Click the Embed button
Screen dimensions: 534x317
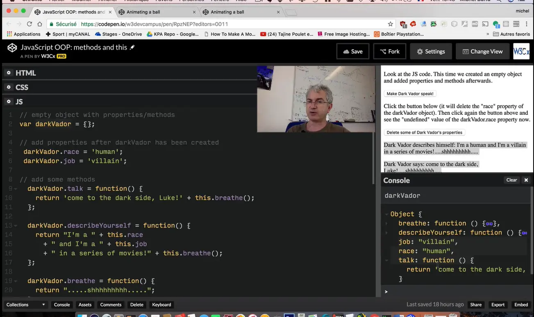click(521, 305)
